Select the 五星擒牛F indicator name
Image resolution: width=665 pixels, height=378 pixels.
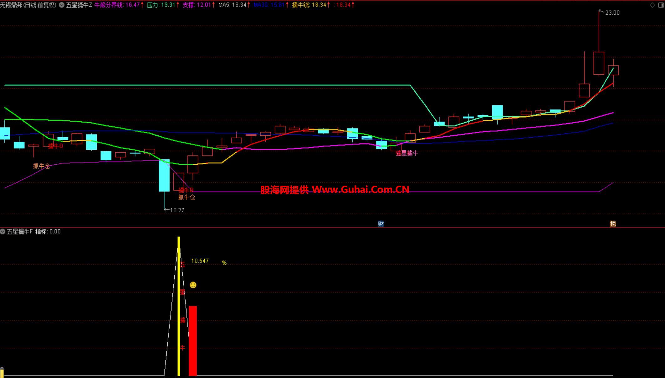coord(20,231)
